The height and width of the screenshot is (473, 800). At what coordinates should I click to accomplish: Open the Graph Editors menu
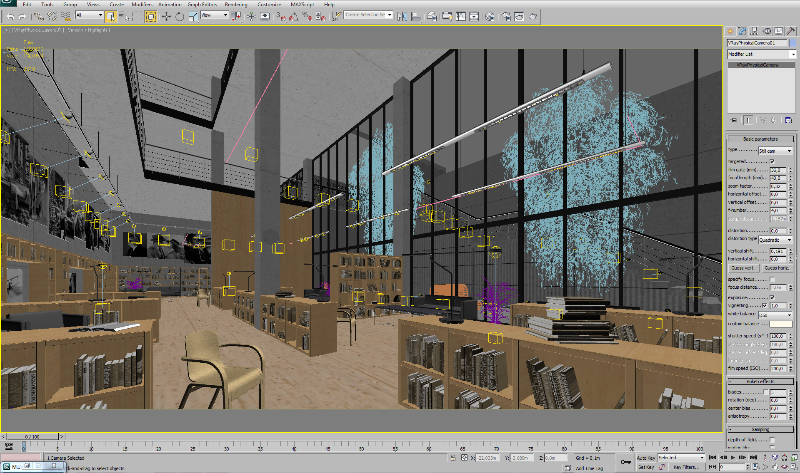pos(202,5)
